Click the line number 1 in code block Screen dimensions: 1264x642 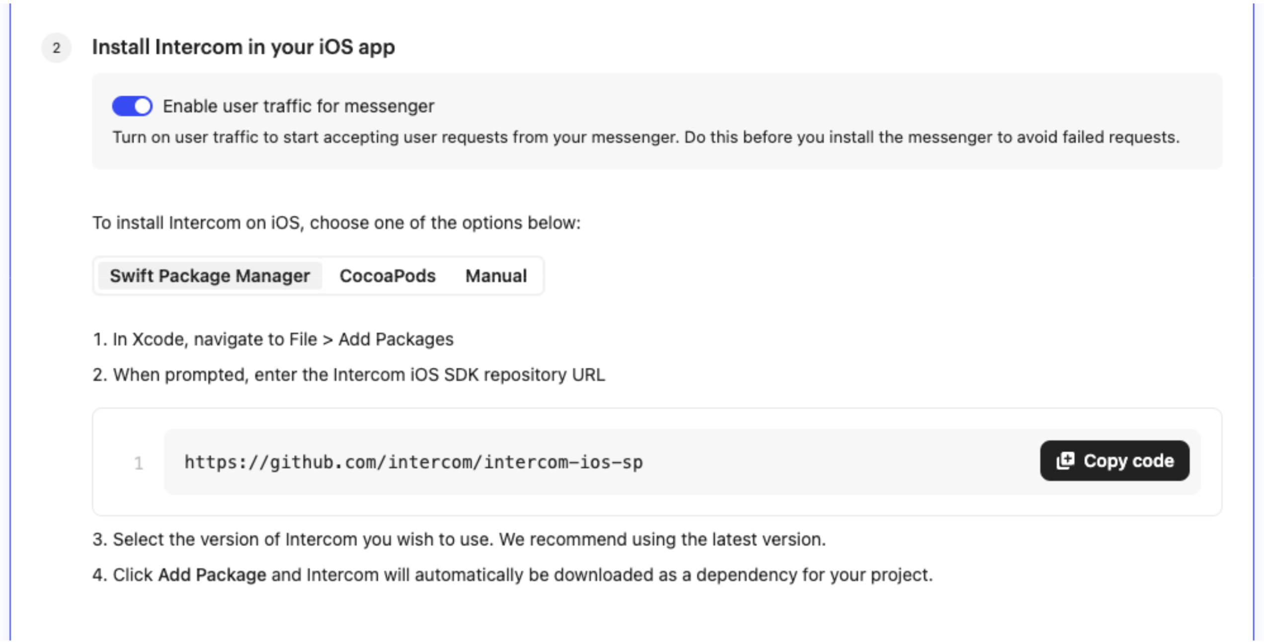click(139, 463)
